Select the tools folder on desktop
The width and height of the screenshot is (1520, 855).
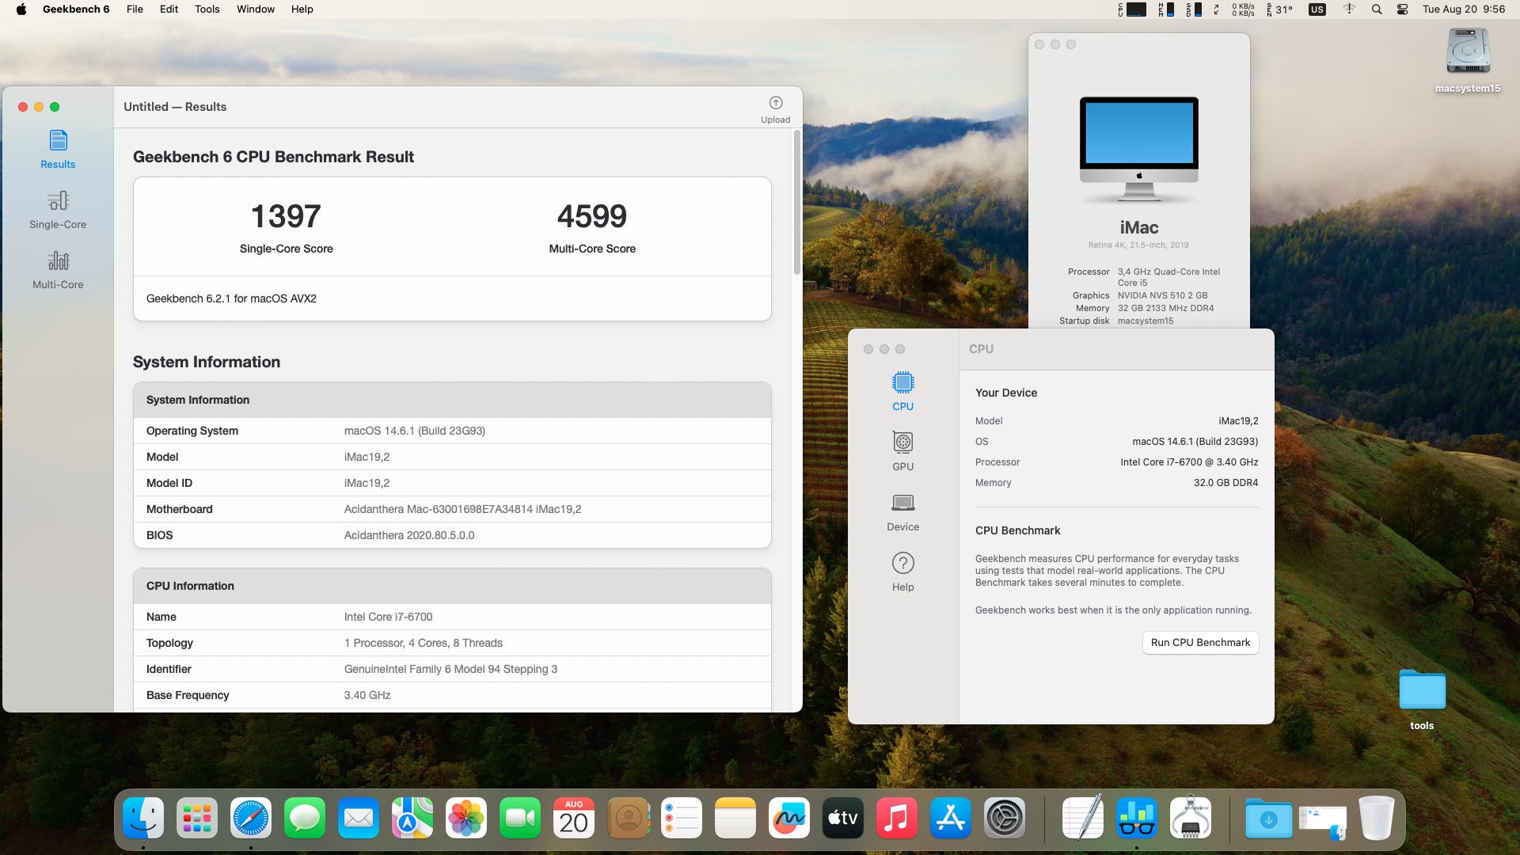pos(1422,699)
